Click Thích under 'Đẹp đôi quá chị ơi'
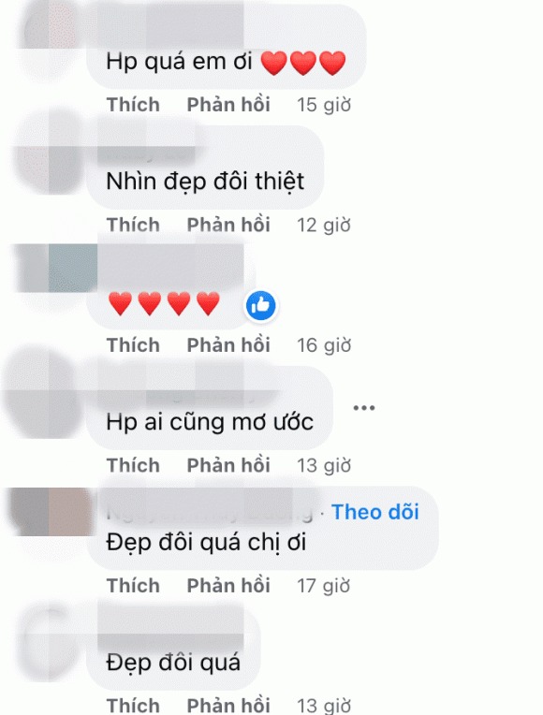 coord(133,586)
